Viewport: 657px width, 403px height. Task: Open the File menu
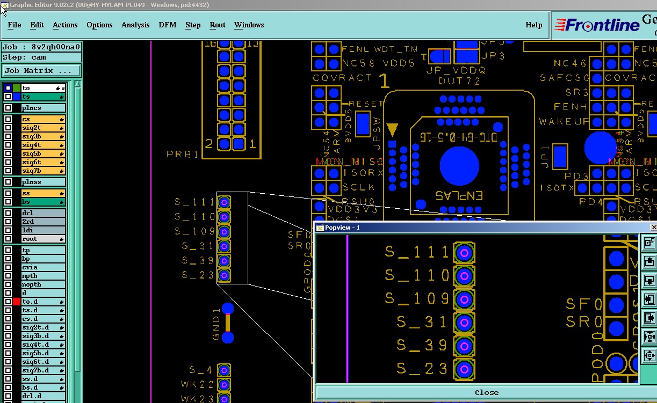pos(15,25)
